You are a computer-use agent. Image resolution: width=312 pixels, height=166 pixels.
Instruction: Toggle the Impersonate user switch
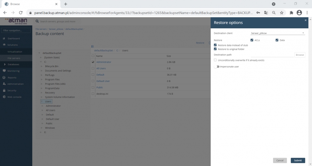[217, 66]
